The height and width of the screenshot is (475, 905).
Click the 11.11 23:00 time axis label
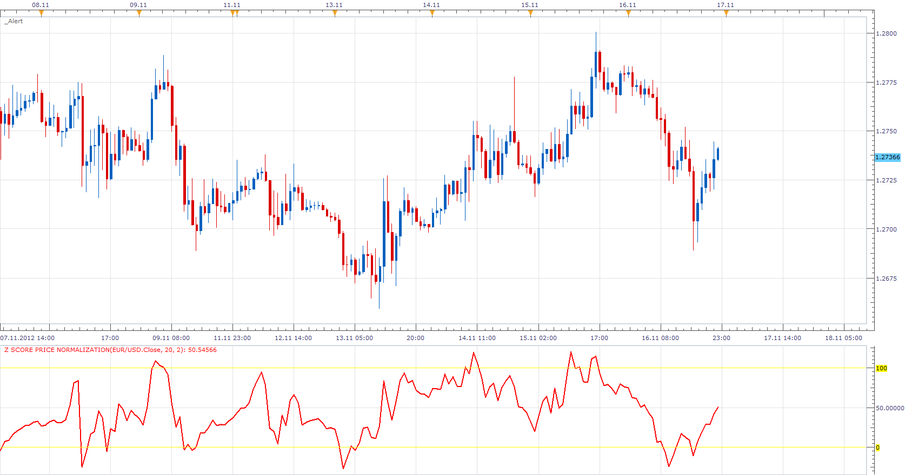pos(232,338)
